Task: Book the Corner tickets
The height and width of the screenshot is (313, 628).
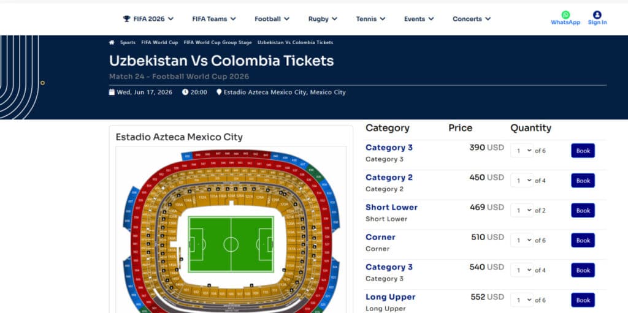Action: (583, 241)
